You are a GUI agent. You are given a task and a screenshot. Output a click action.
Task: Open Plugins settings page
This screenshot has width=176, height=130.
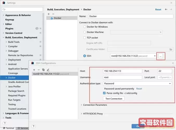(9, 28)
